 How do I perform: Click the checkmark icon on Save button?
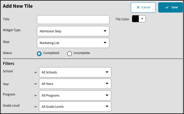(167, 7)
